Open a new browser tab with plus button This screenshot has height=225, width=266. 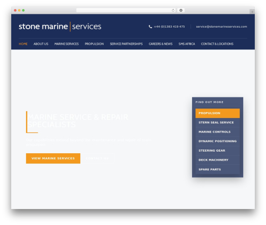click(x=252, y=12)
